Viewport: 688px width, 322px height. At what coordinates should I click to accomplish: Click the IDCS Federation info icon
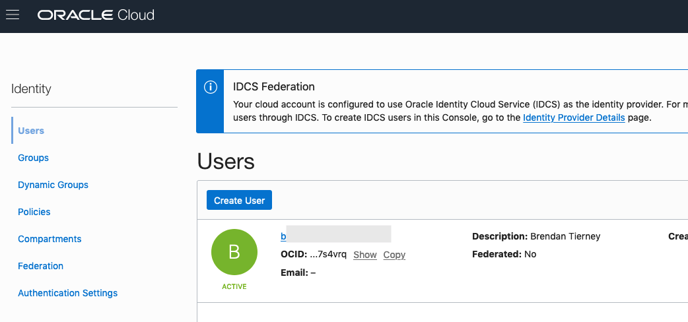[x=210, y=87]
